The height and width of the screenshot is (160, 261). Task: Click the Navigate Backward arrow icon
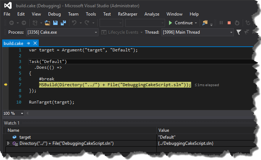12,23
